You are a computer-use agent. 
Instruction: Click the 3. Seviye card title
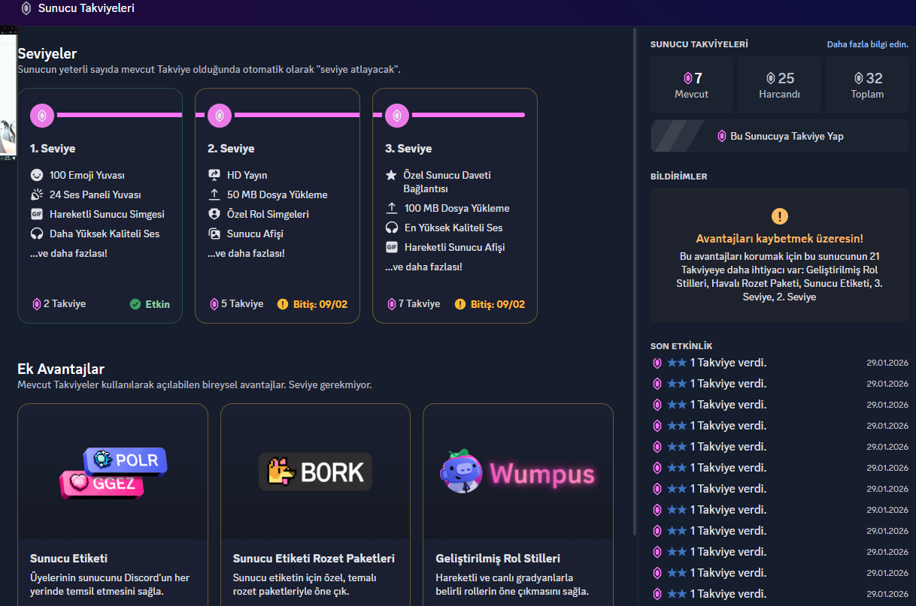tap(408, 149)
